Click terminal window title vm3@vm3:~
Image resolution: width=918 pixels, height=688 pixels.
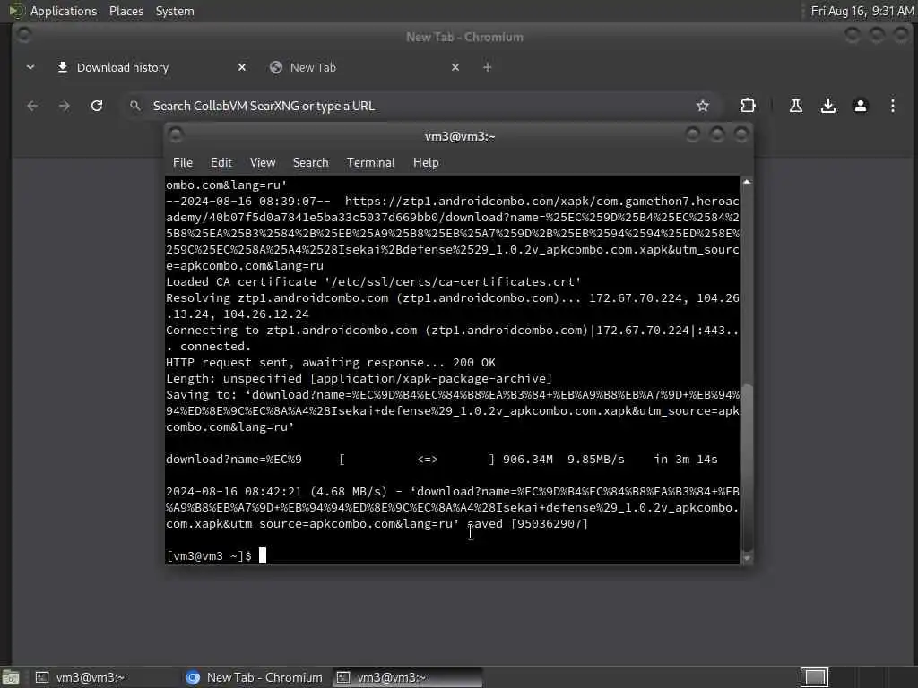click(460, 136)
